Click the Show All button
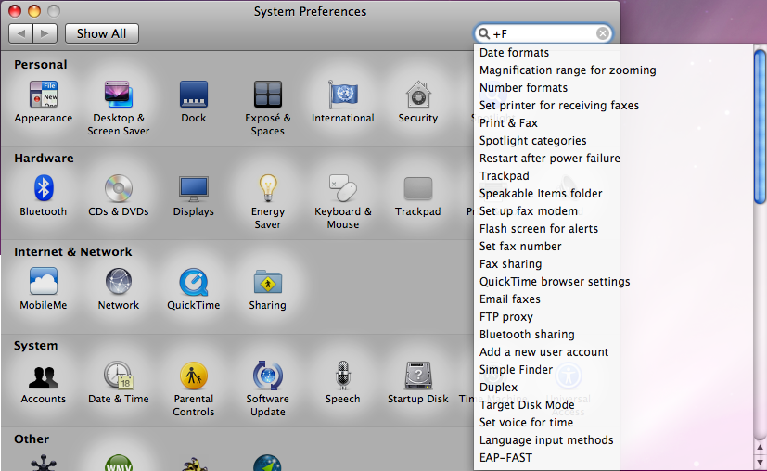This screenshot has height=471, width=767. 102,33
